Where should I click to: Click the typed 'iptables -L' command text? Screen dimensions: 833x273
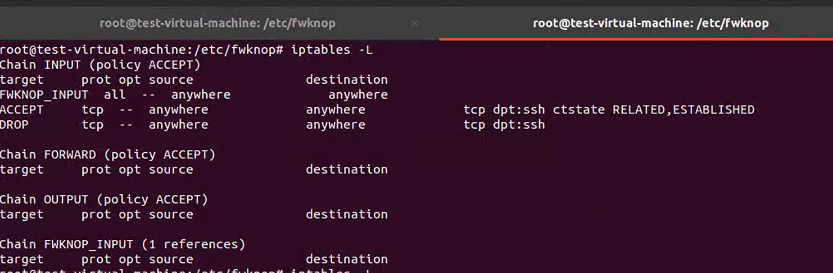pyautogui.click(x=332, y=49)
